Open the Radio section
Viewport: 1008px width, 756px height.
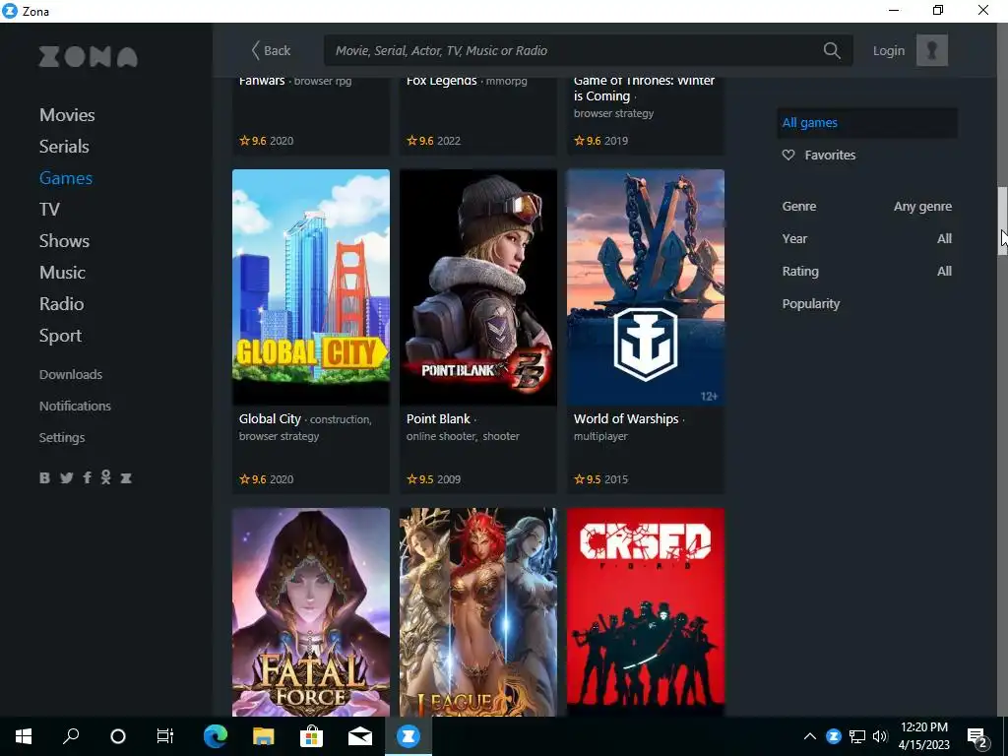(x=62, y=304)
